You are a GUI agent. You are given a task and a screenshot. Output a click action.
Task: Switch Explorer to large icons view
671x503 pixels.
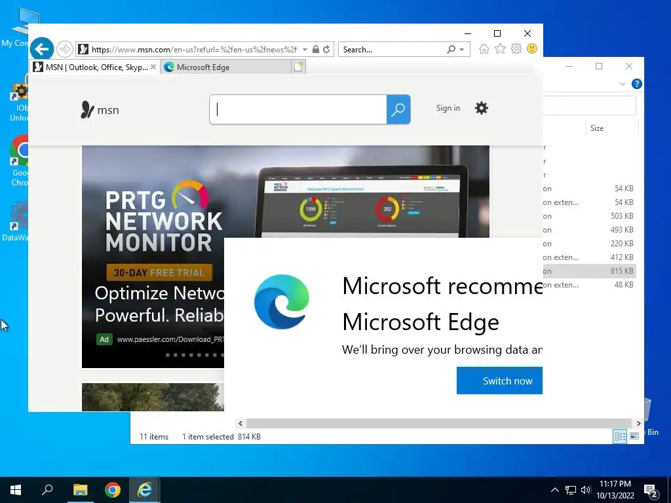tap(634, 436)
